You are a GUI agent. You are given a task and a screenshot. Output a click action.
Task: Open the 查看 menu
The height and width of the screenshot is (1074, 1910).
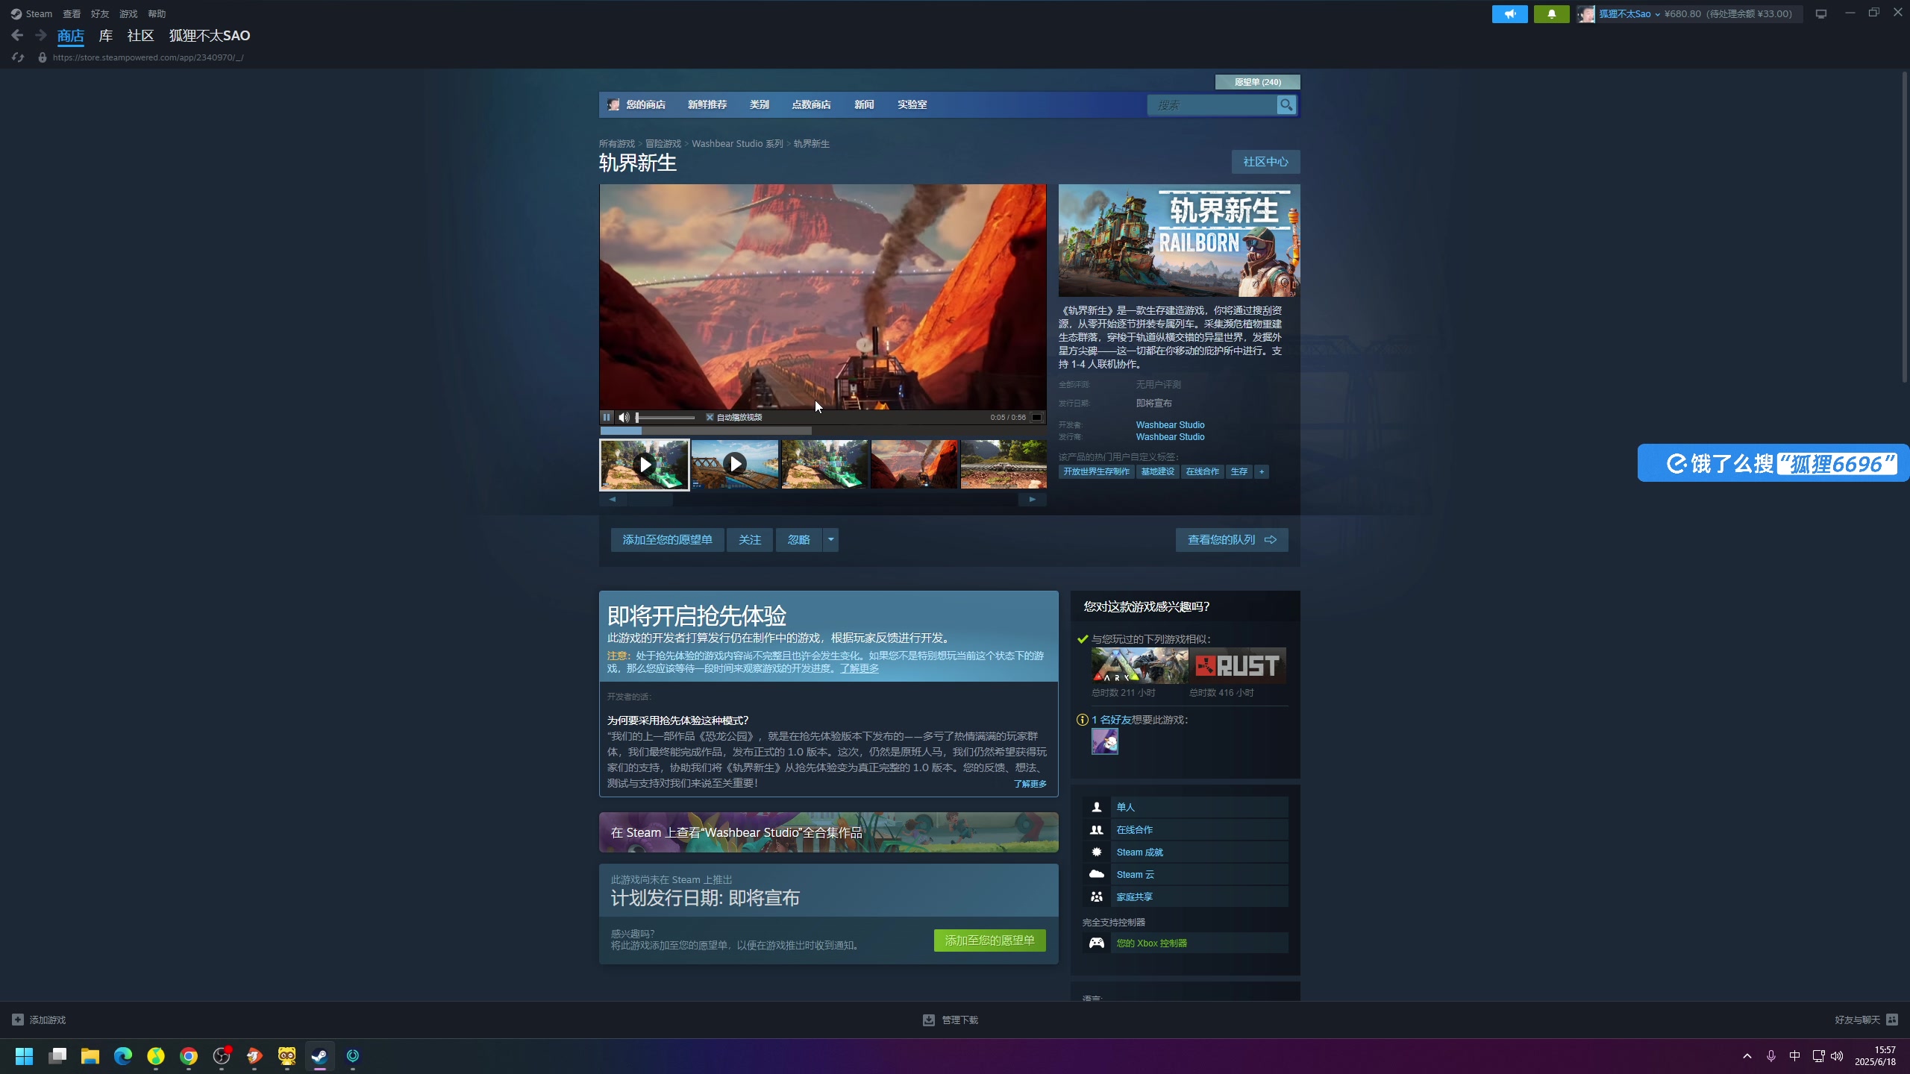tap(72, 13)
